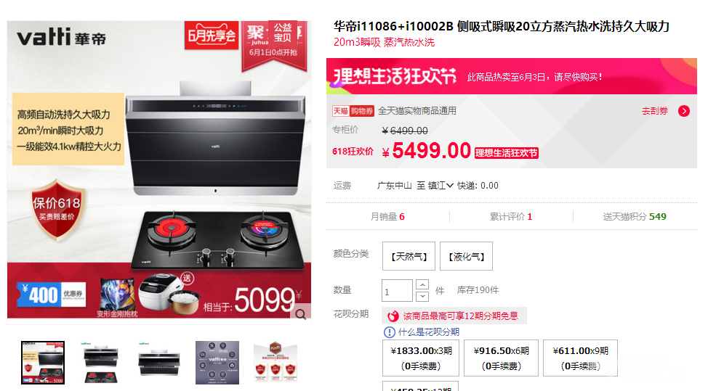Click the red arrow next to 去刮券
Screen dimensions: 708x391
tap(683, 111)
